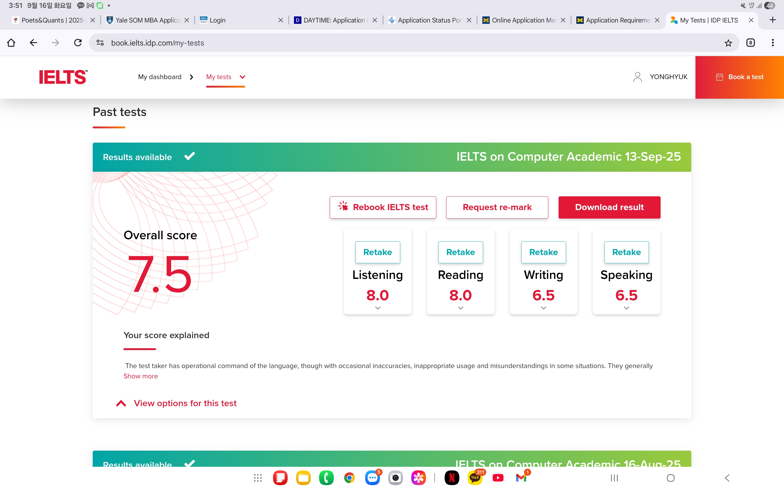
Task: Open site permissions via the address bar icon
Action: point(100,42)
